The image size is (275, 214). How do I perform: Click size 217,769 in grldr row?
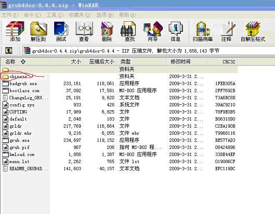[72, 126]
